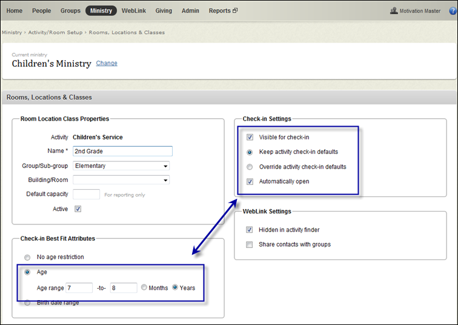Viewport: 458px width, 325px height.
Task: Open the Home menu
Action: click(x=15, y=11)
